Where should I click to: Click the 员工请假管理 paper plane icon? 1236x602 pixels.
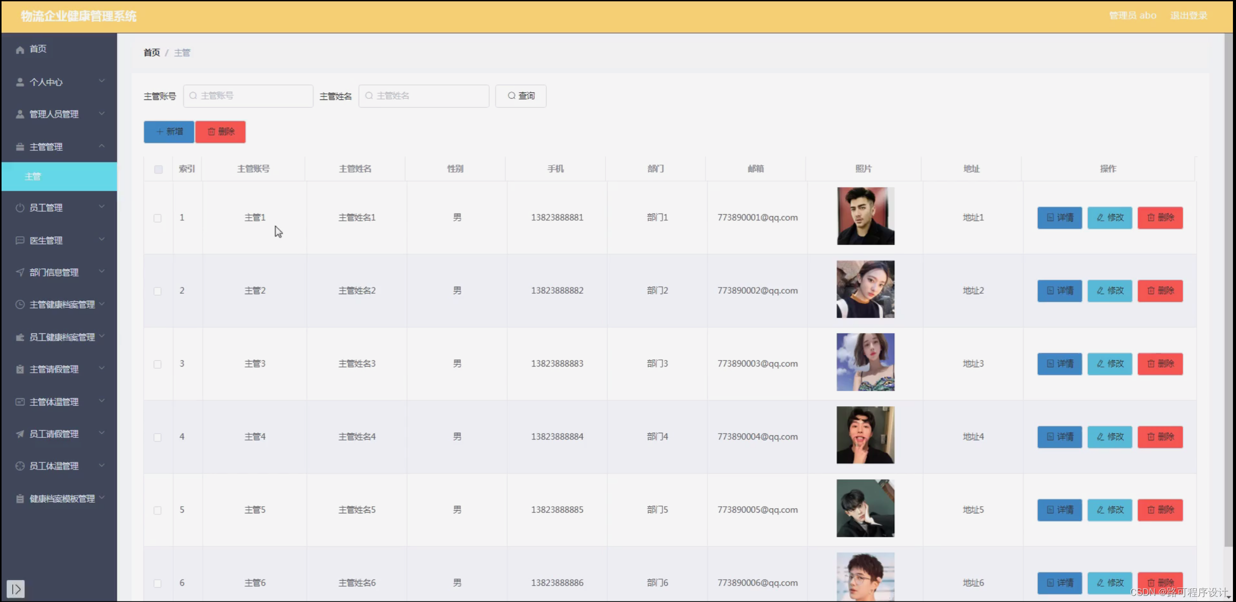[20, 434]
